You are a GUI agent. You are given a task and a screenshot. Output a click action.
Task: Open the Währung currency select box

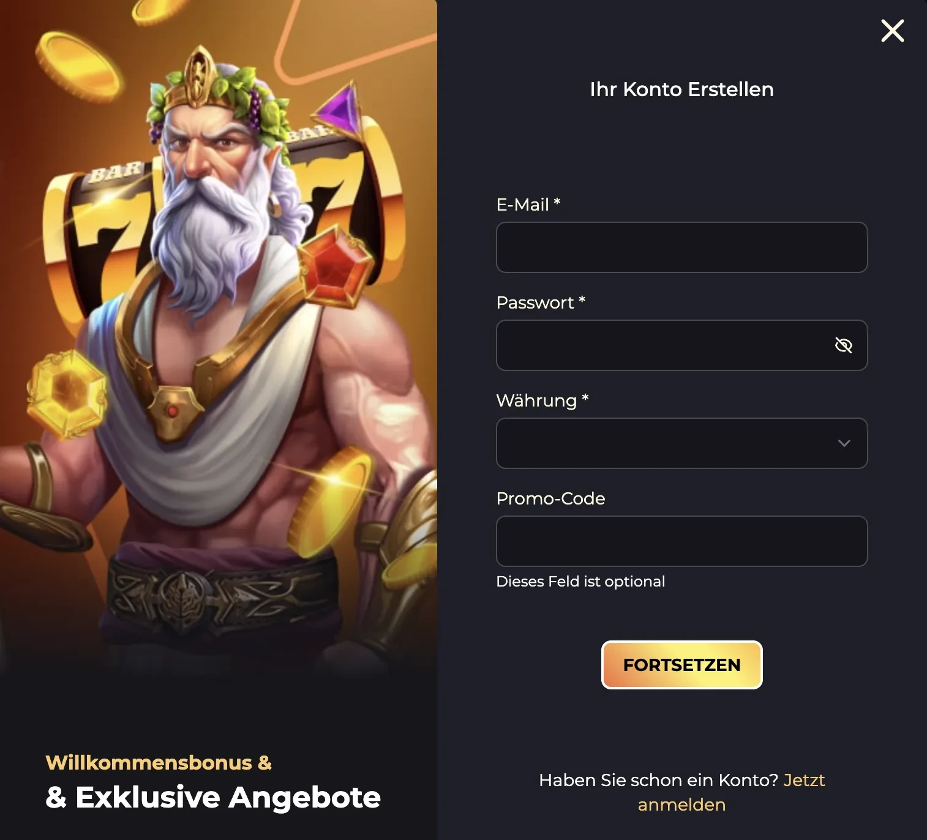point(681,443)
